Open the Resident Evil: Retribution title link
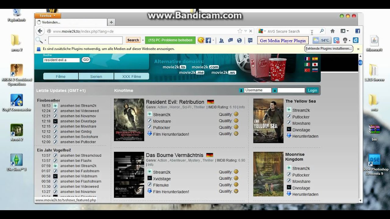 pos(175,102)
